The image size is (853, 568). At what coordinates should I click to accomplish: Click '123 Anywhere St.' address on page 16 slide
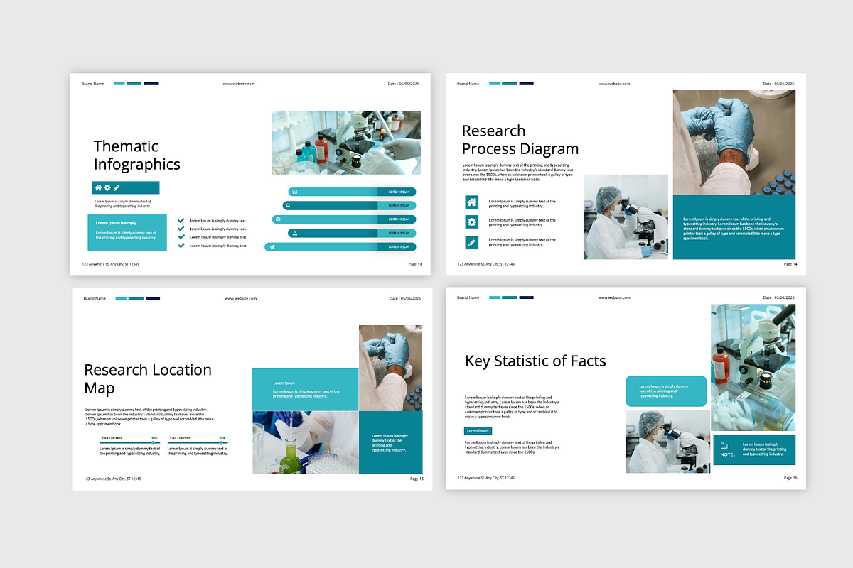pos(485,478)
